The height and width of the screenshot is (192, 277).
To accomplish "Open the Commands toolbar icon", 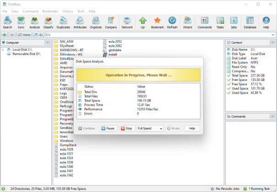I will click(205, 22).
